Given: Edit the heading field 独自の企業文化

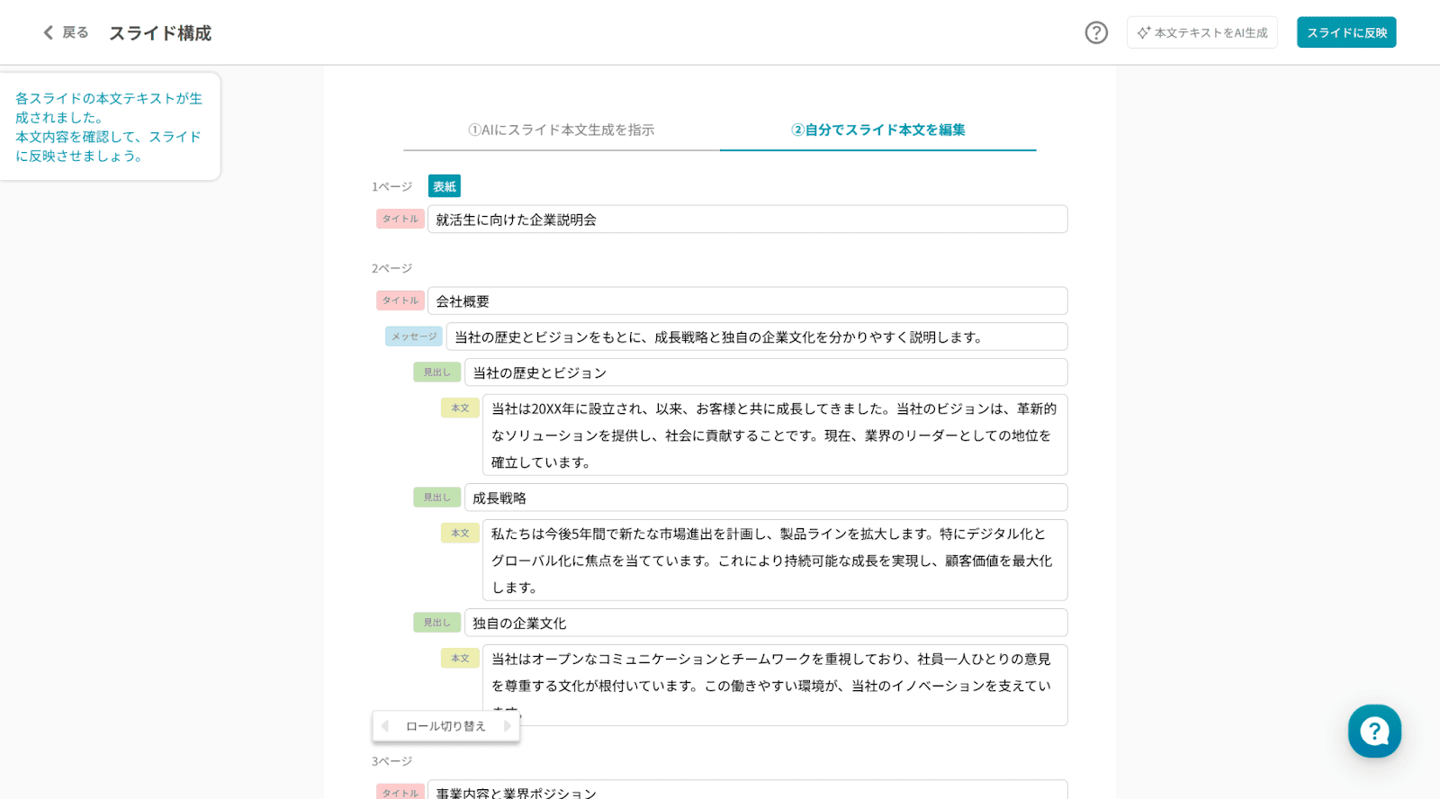Looking at the screenshot, I should [765, 623].
